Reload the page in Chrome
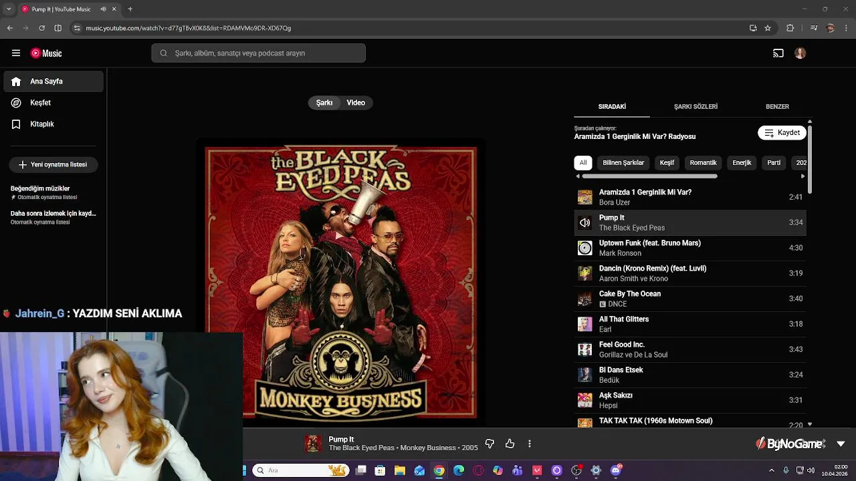Viewport: 856px width, 481px height. point(41,28)
